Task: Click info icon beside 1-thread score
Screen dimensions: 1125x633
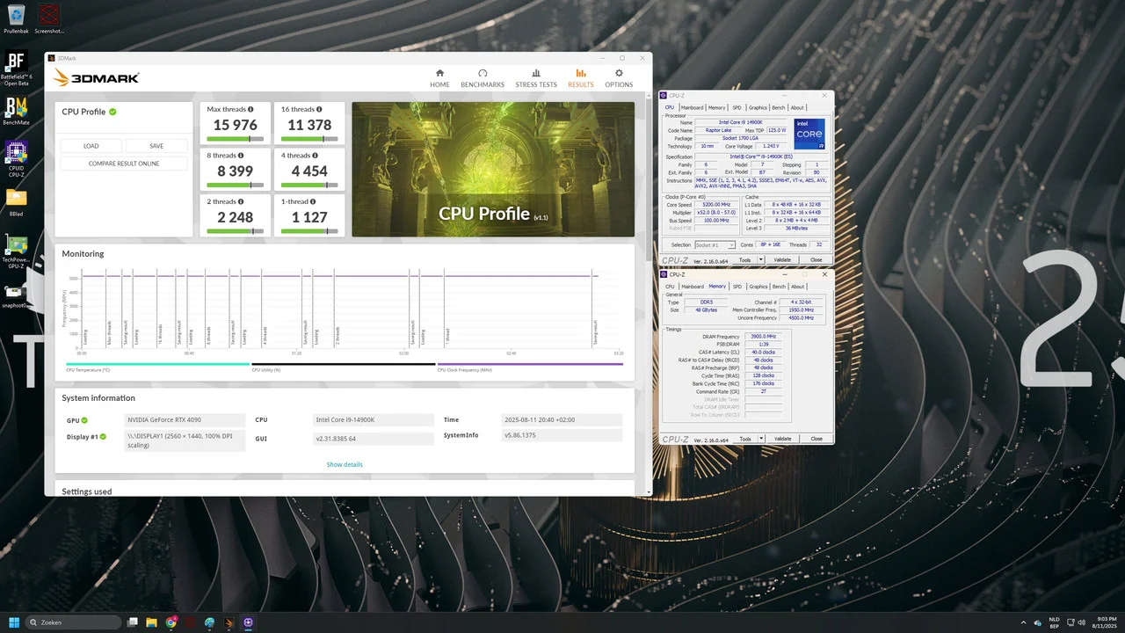Action: click(312, 202)
